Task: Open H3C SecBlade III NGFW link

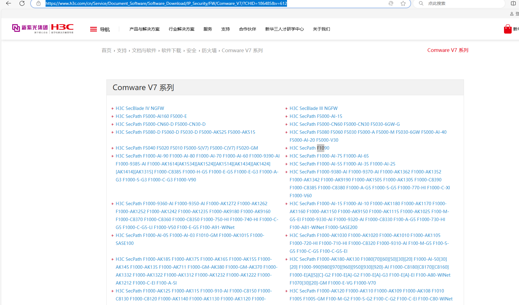Action: (314, 108)
